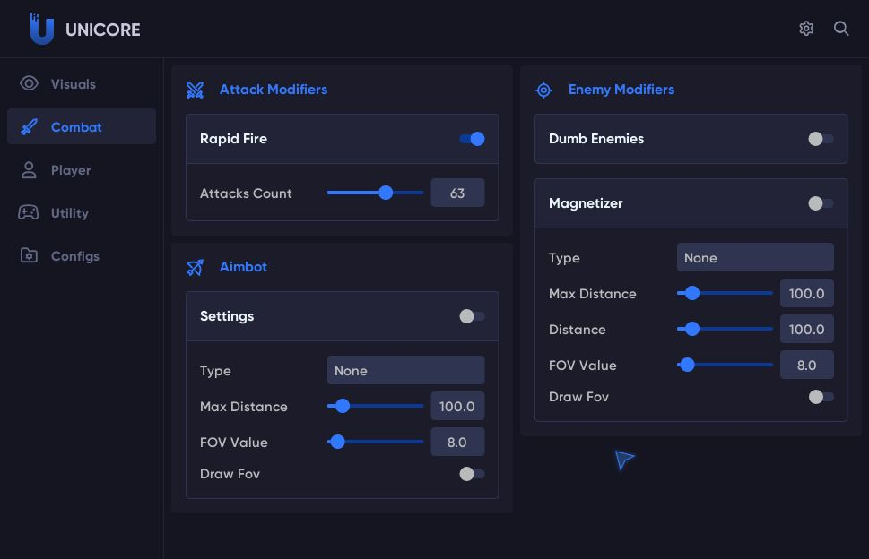Open settings via the gear icon
This screenshot has height=559, width=869.
806,29
